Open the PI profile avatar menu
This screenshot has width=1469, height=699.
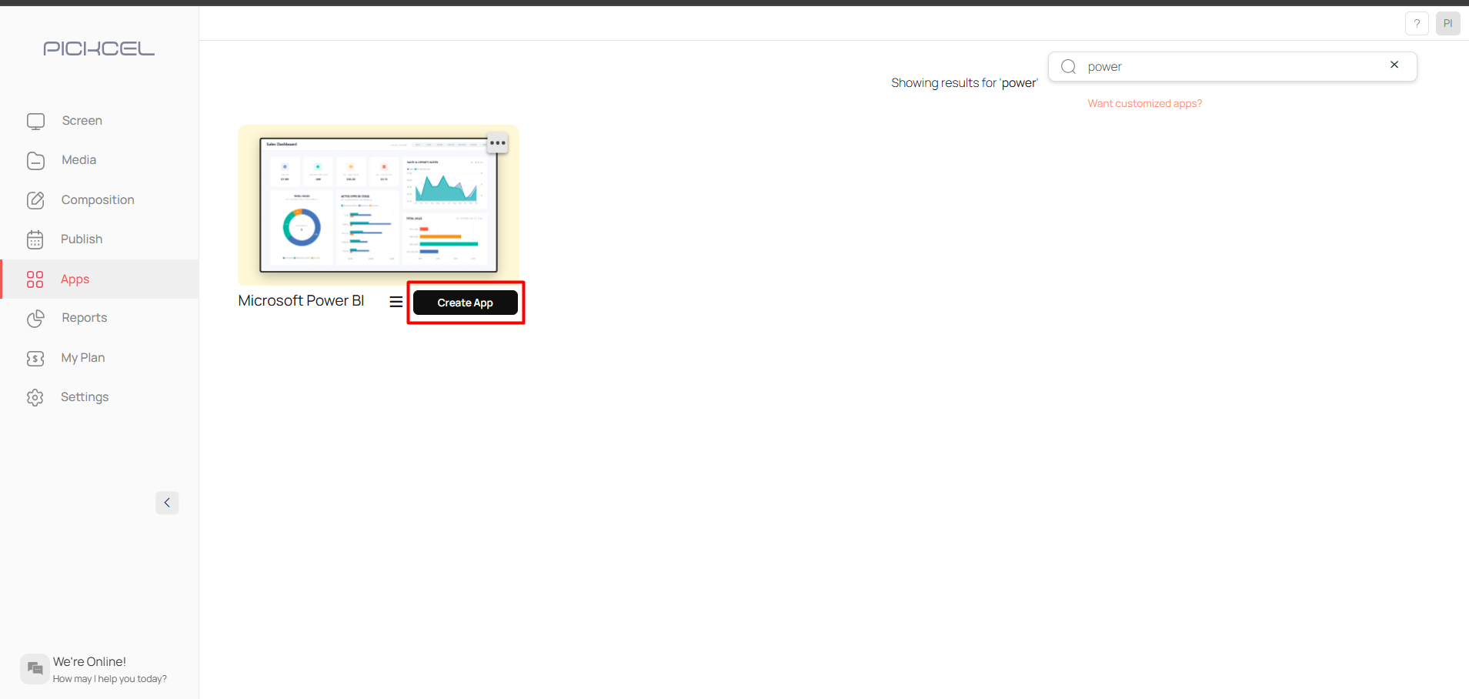tap(1447, 23)
